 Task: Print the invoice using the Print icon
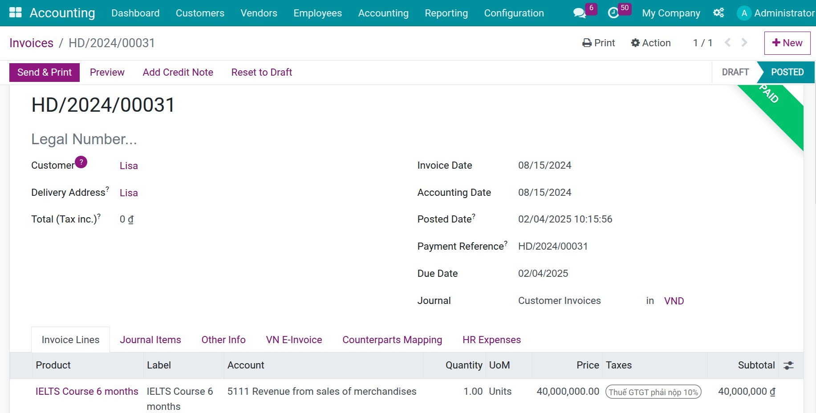pos(587,43)
